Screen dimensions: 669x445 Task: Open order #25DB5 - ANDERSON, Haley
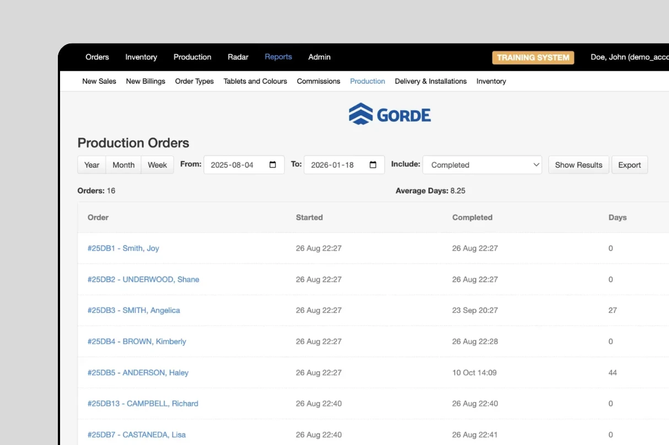click(x=138, y=372)
